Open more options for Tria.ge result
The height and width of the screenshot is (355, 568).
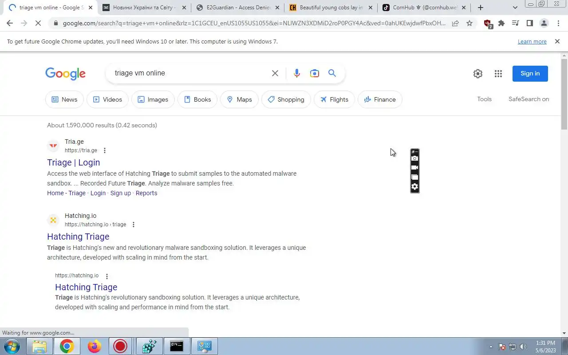(x=105, y=150)
